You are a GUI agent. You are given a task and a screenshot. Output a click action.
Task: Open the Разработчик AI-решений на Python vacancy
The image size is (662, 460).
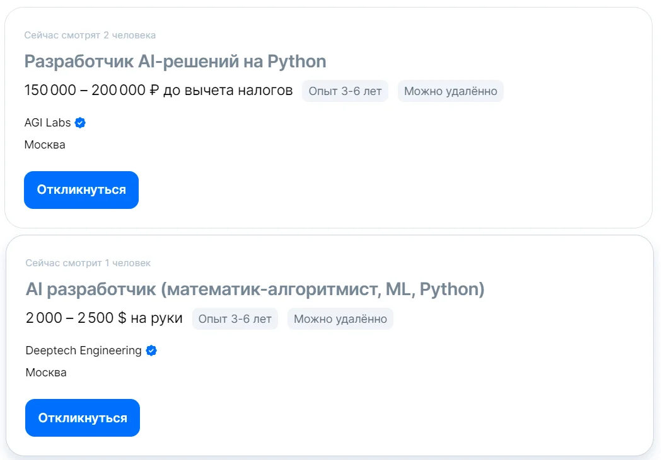(174, 61)
